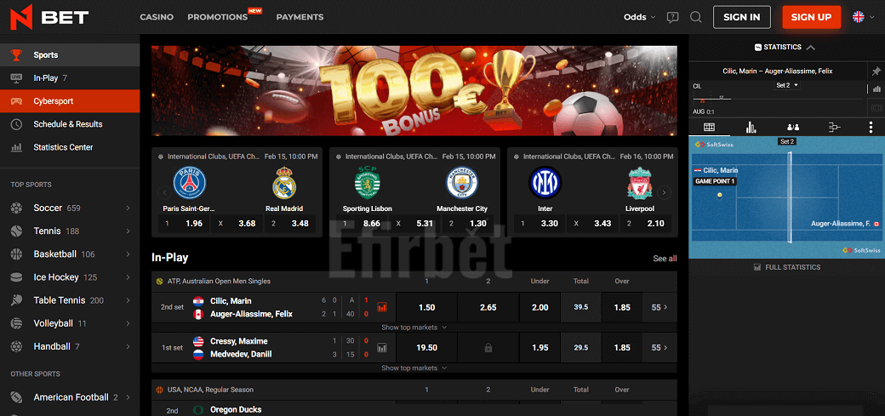Click the Ice Hockey puck icon
The height and width of the screenshot is (416, 885).
click(x=16, y=277)
